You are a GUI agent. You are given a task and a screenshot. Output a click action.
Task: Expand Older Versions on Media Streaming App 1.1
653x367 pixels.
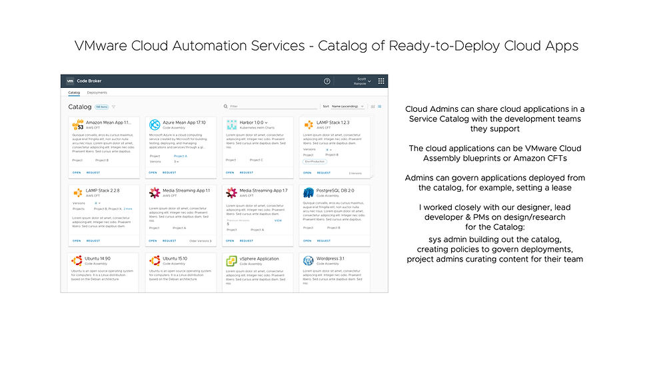click(201, 241)
